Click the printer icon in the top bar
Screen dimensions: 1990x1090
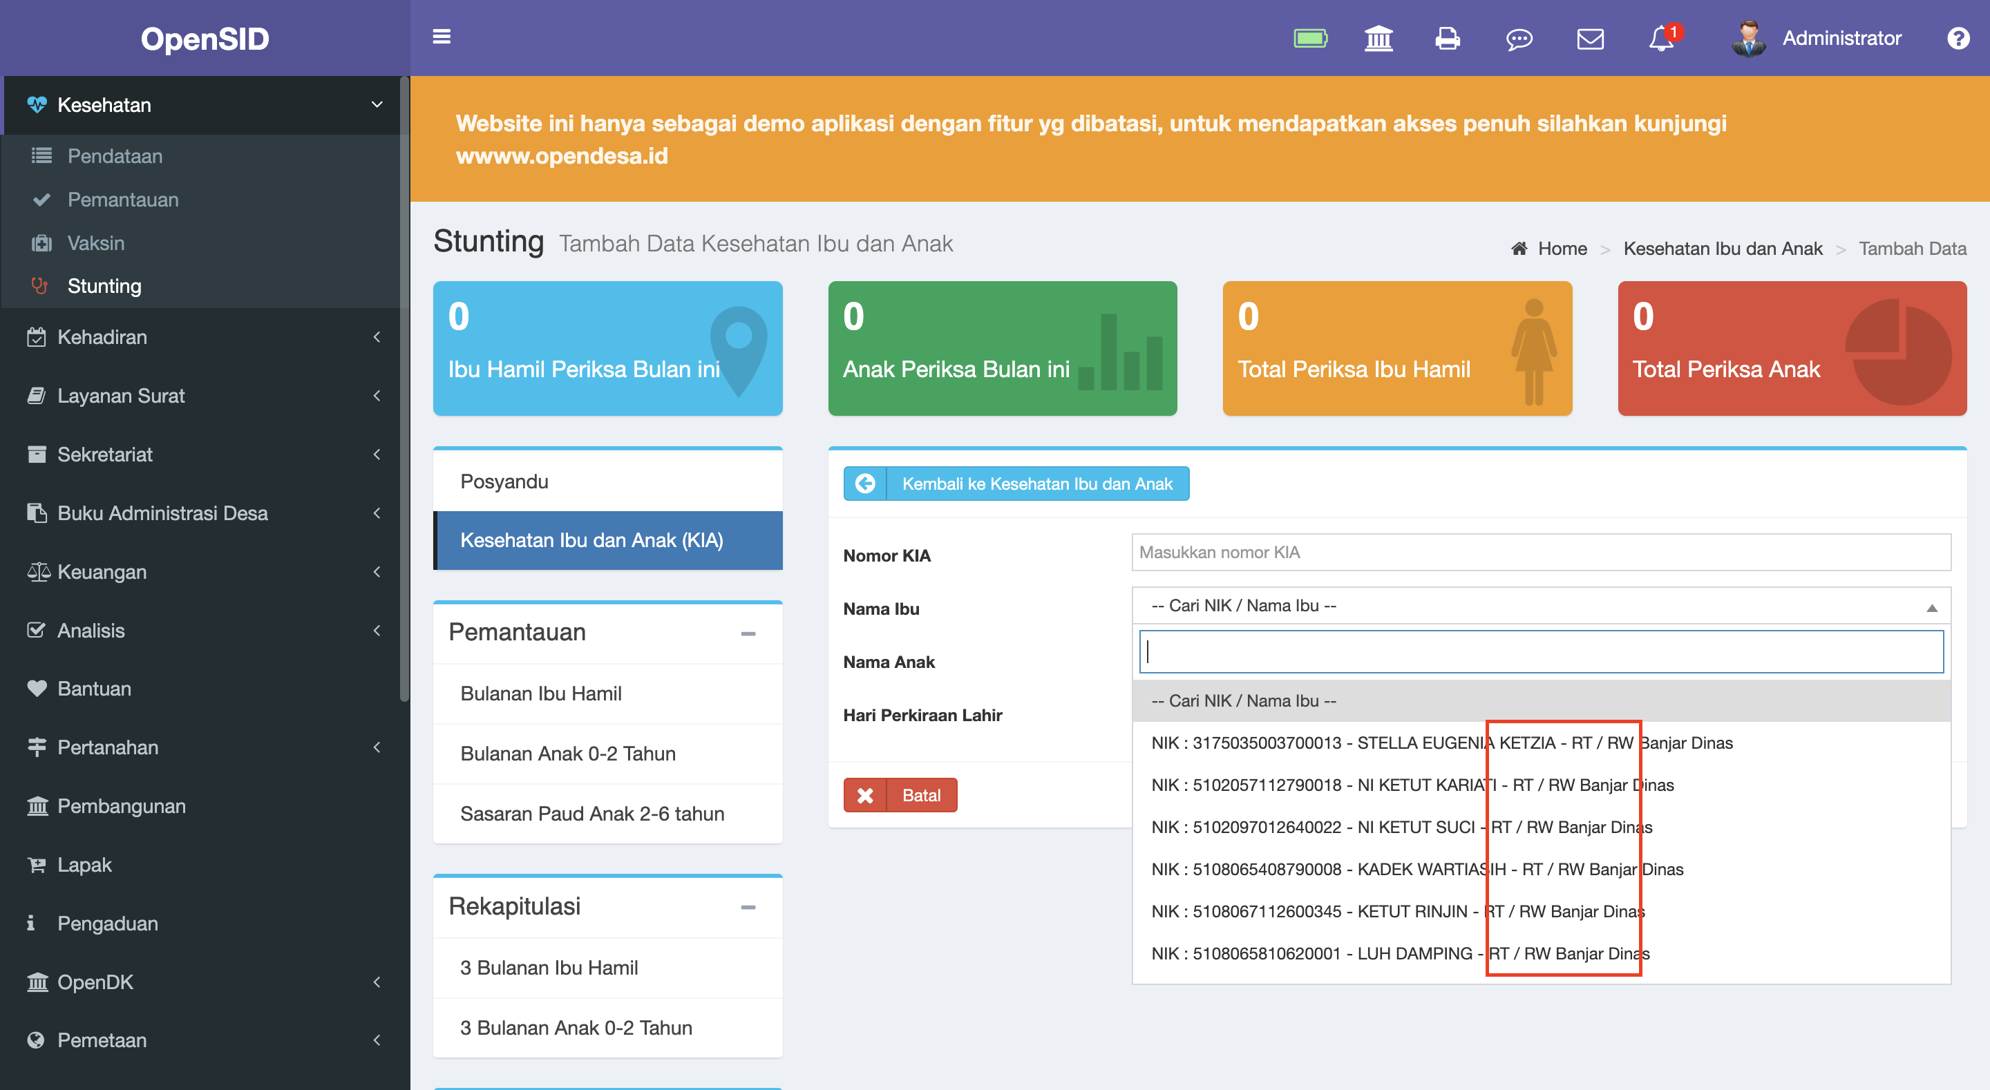coord(1448,38)
